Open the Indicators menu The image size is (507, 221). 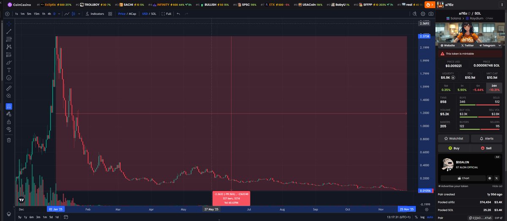point(95,13)
